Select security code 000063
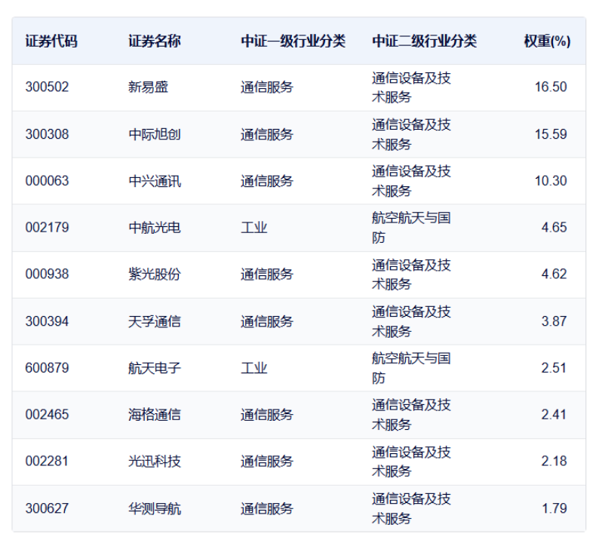The height and width of the screenshot is (543, 593). [x=47, y=181]
